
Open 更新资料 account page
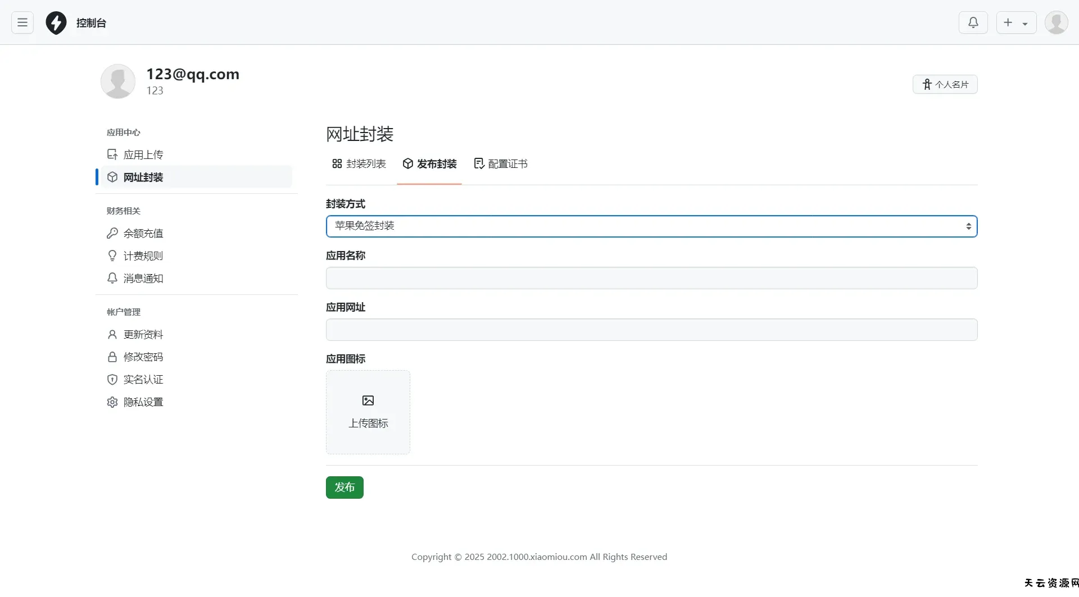click(x=143, y=334)
